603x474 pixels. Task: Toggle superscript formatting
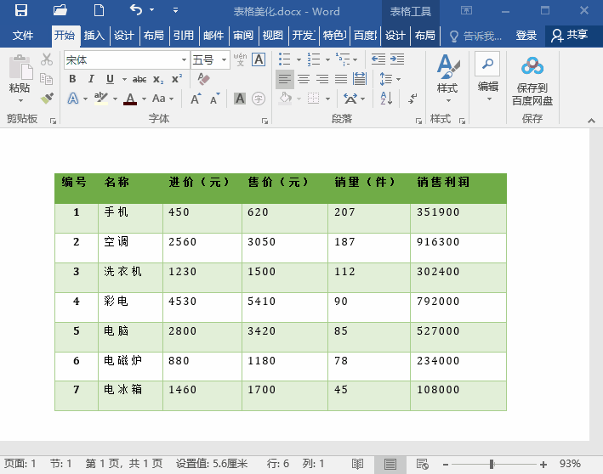pos(177,79)
